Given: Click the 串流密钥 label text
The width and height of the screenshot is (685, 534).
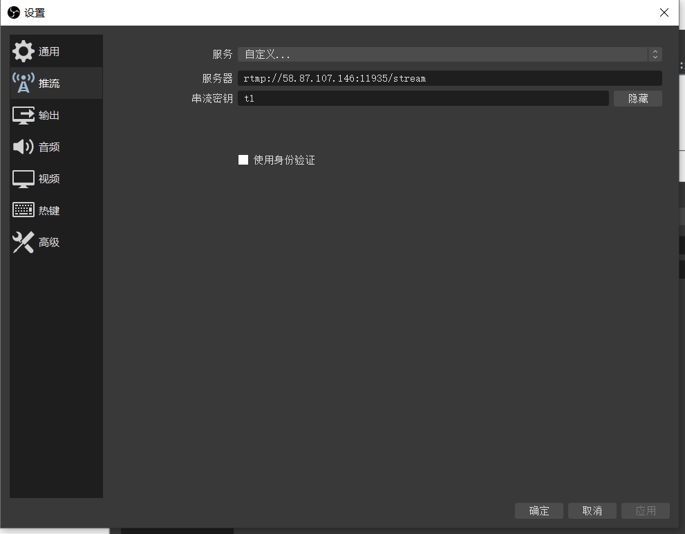Looking at the screenshot, I should point(212,98).
